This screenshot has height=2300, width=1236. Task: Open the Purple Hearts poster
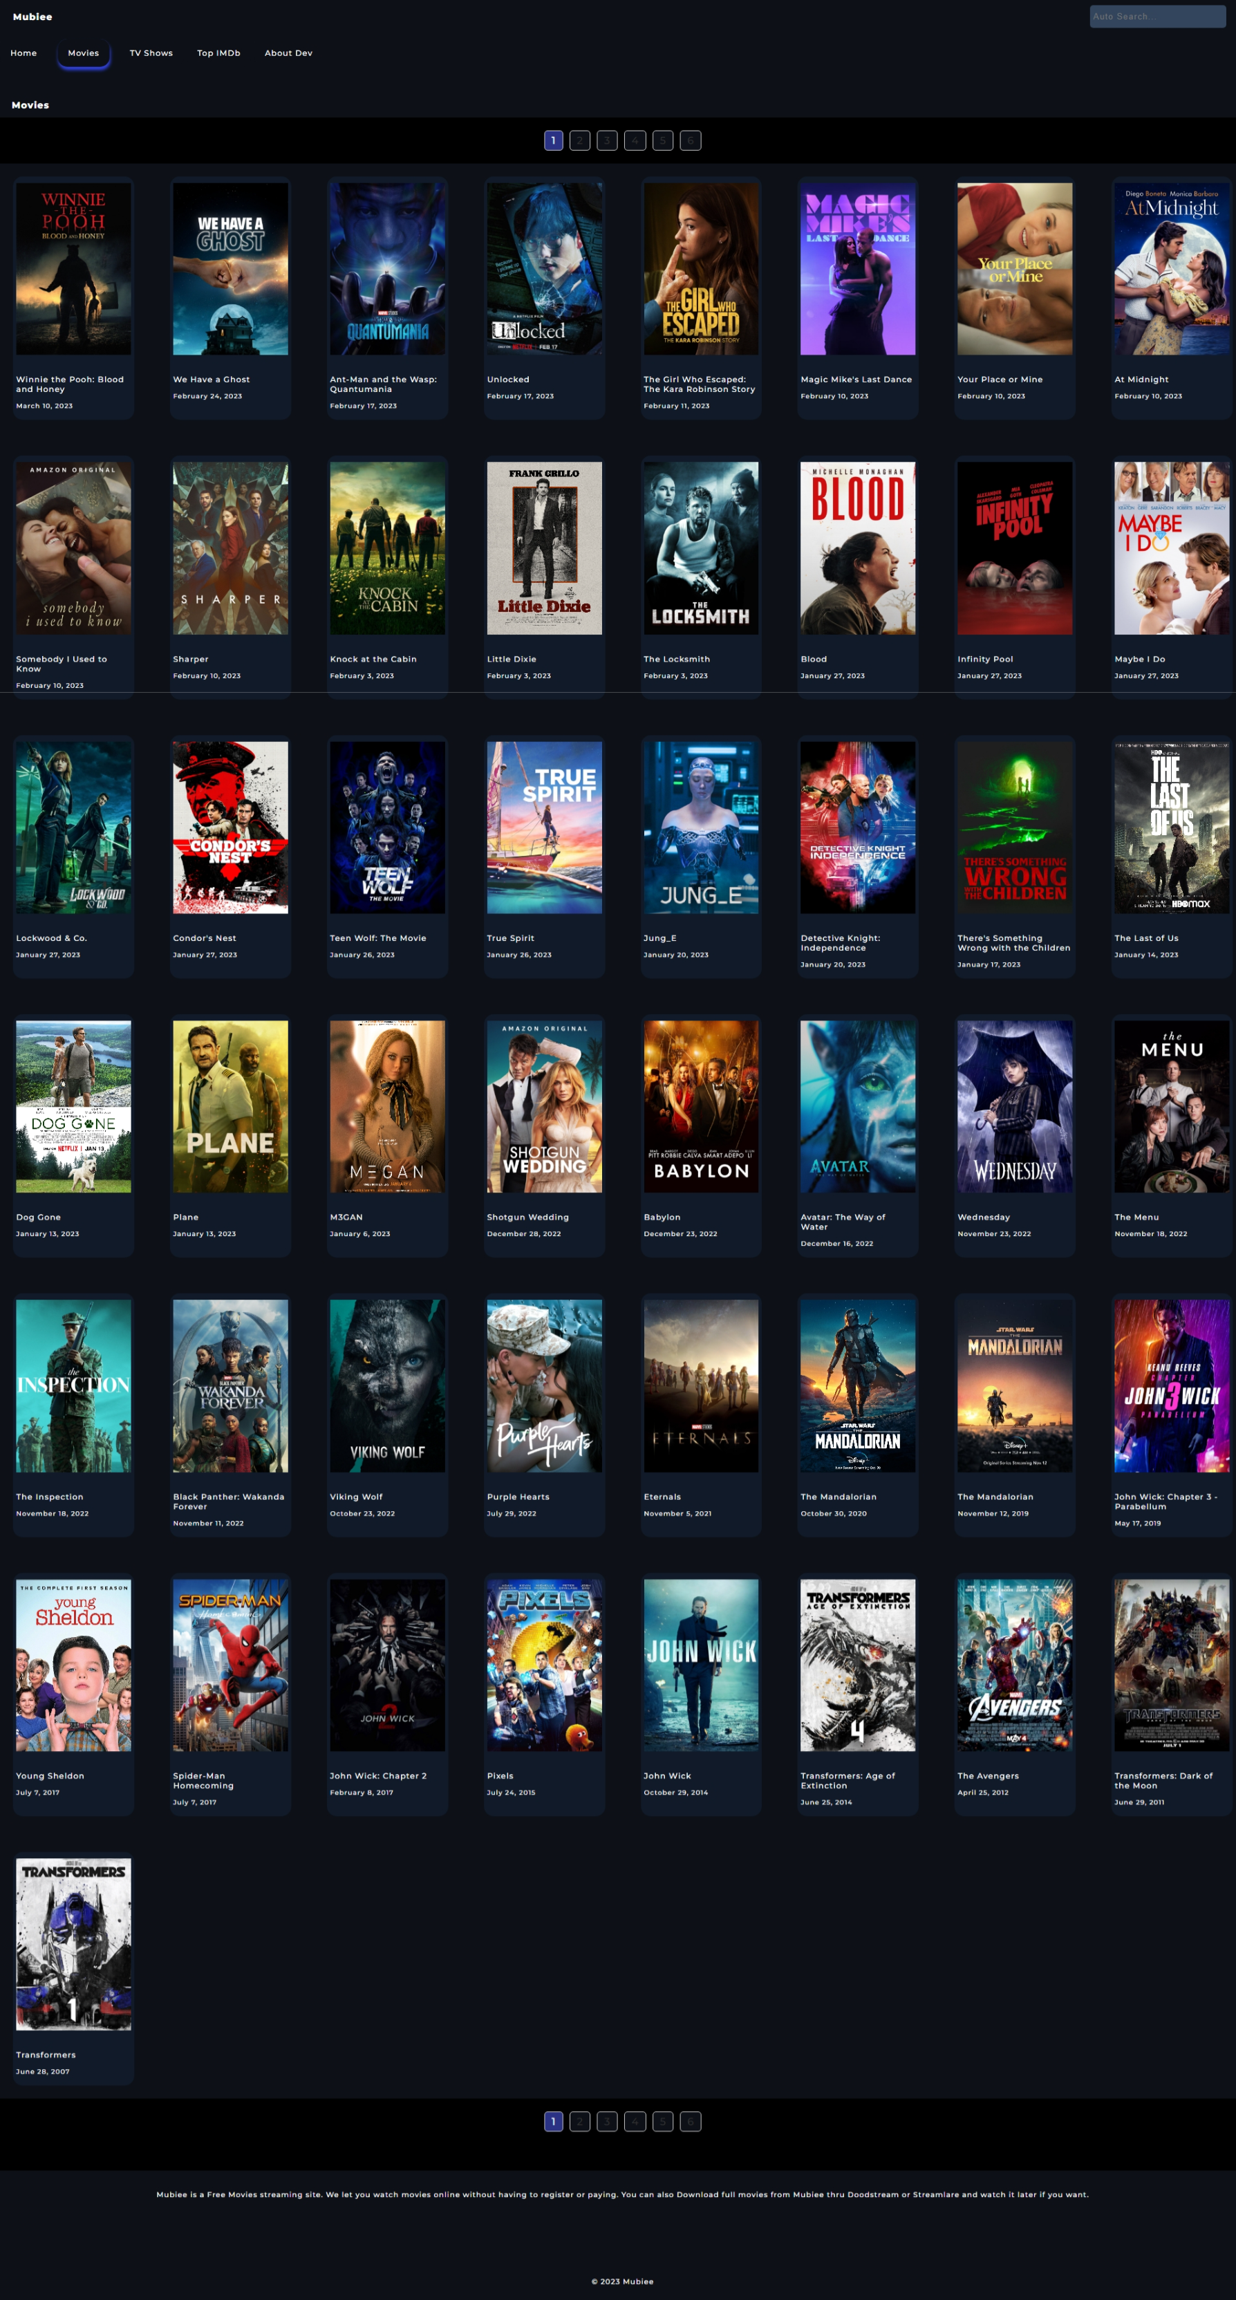pos(545,1385)
